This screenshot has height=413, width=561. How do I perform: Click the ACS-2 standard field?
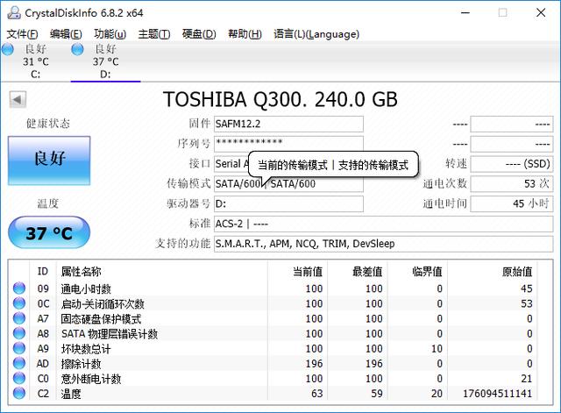(x=384, y=224)
